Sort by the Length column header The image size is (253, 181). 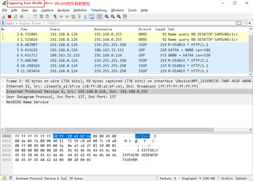(x=161, y=29)
